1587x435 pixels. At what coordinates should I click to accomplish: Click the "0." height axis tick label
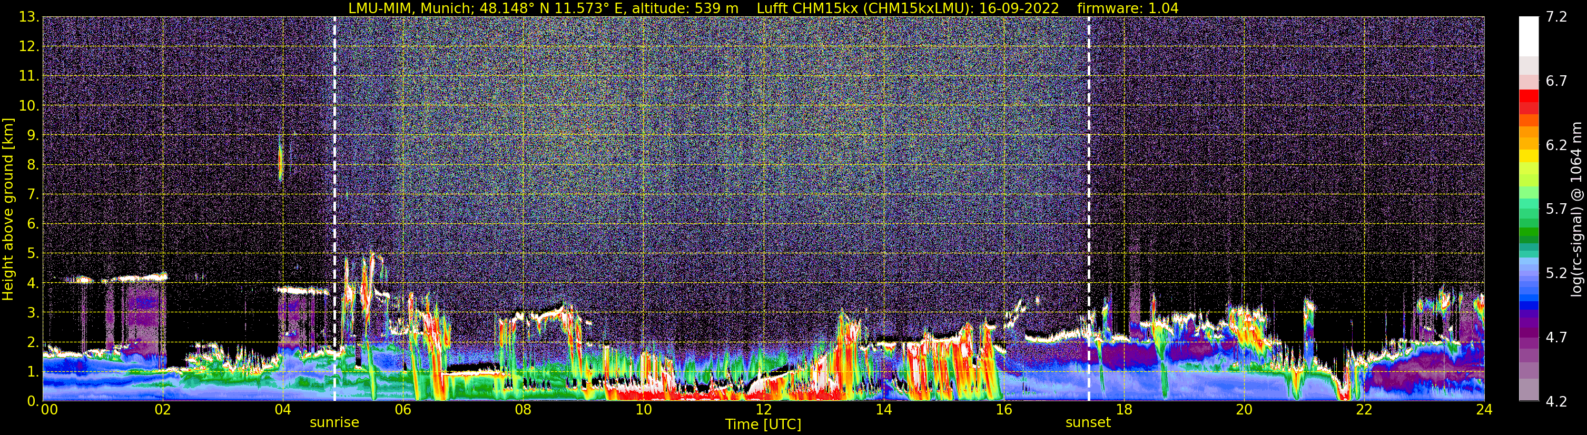pyautogui.click(x=32, y=401)
